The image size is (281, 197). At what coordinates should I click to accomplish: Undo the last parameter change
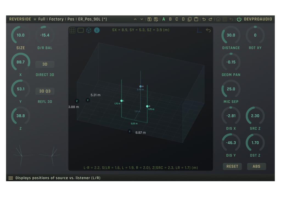pos(204,19)
